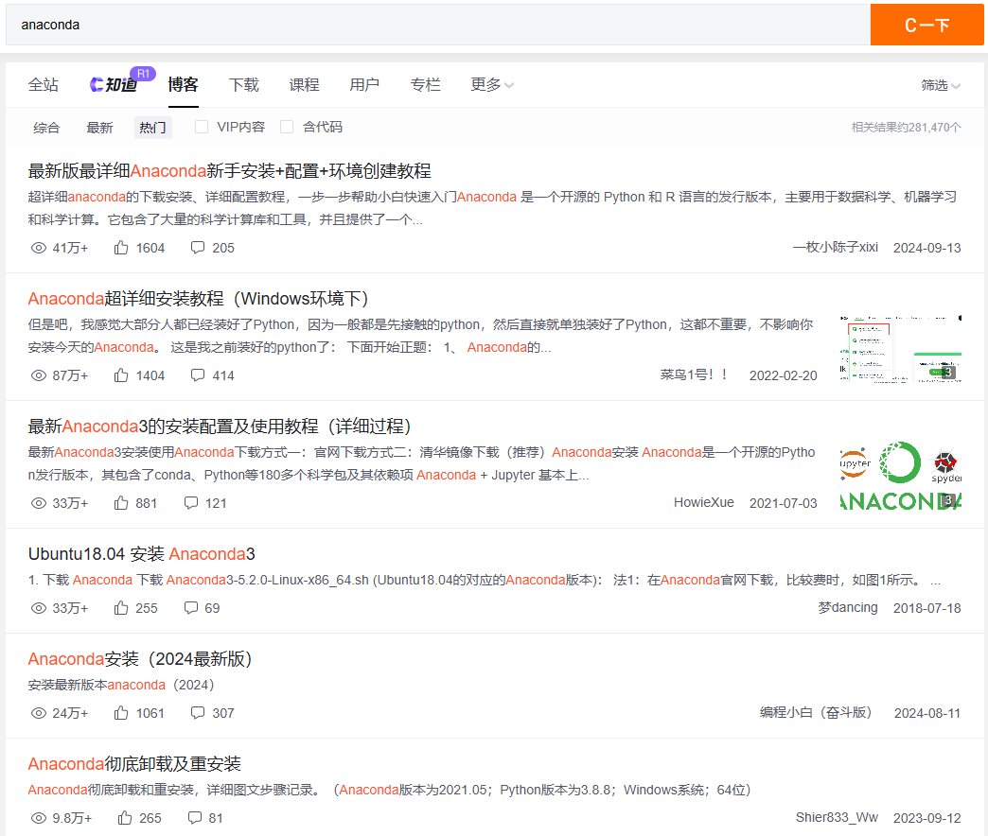Open the C知道 R1 tab

click(122, 82)
